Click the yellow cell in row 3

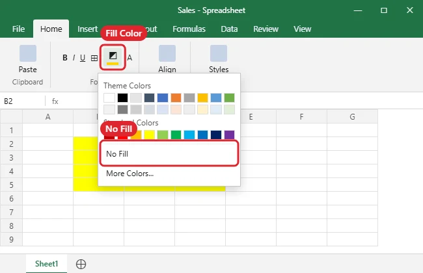point(85,158)
